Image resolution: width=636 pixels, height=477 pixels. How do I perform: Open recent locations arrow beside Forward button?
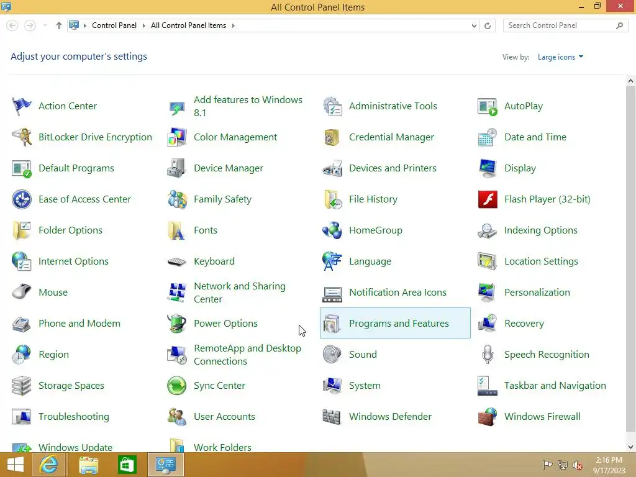tap(45, 25)
